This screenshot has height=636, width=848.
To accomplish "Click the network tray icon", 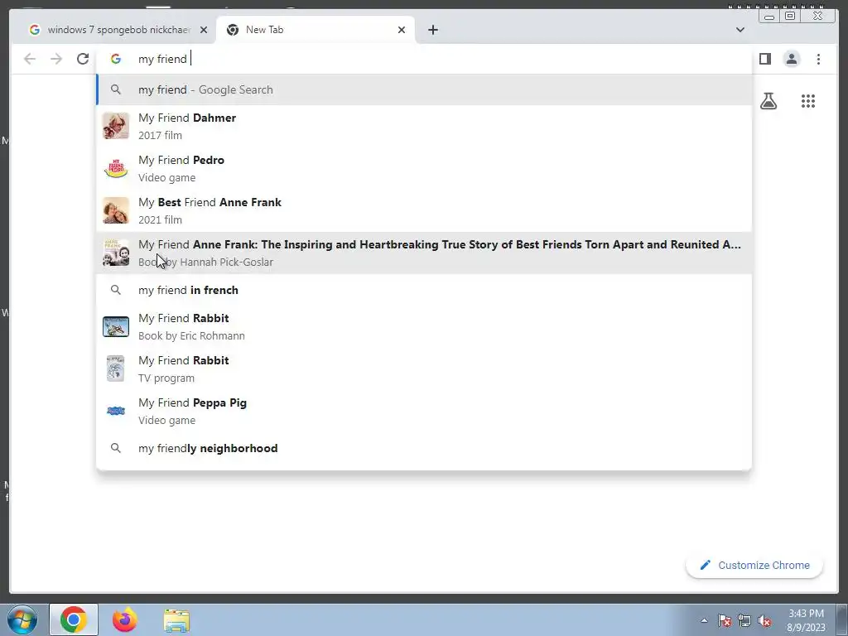I will pos(744,621).
